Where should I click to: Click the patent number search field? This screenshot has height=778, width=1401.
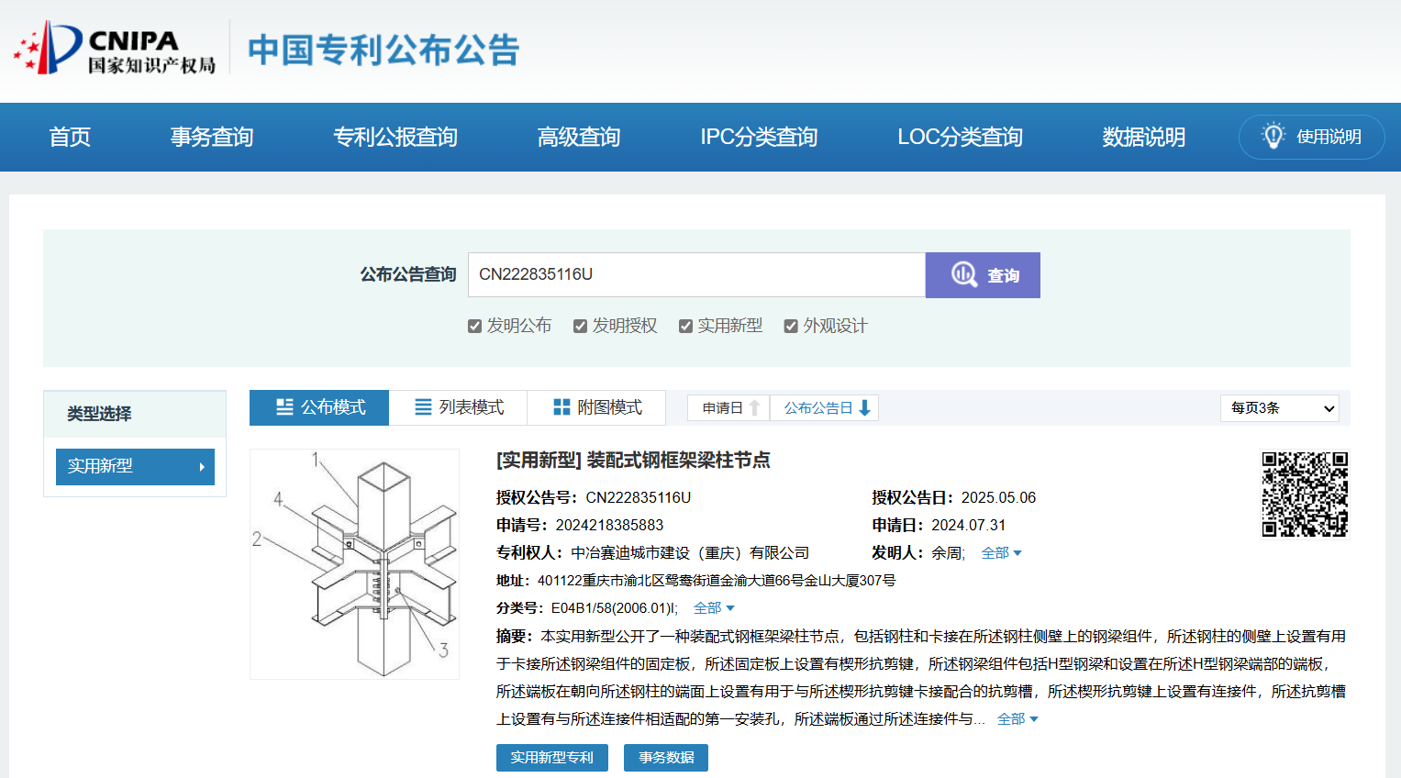tap(695, 274)
